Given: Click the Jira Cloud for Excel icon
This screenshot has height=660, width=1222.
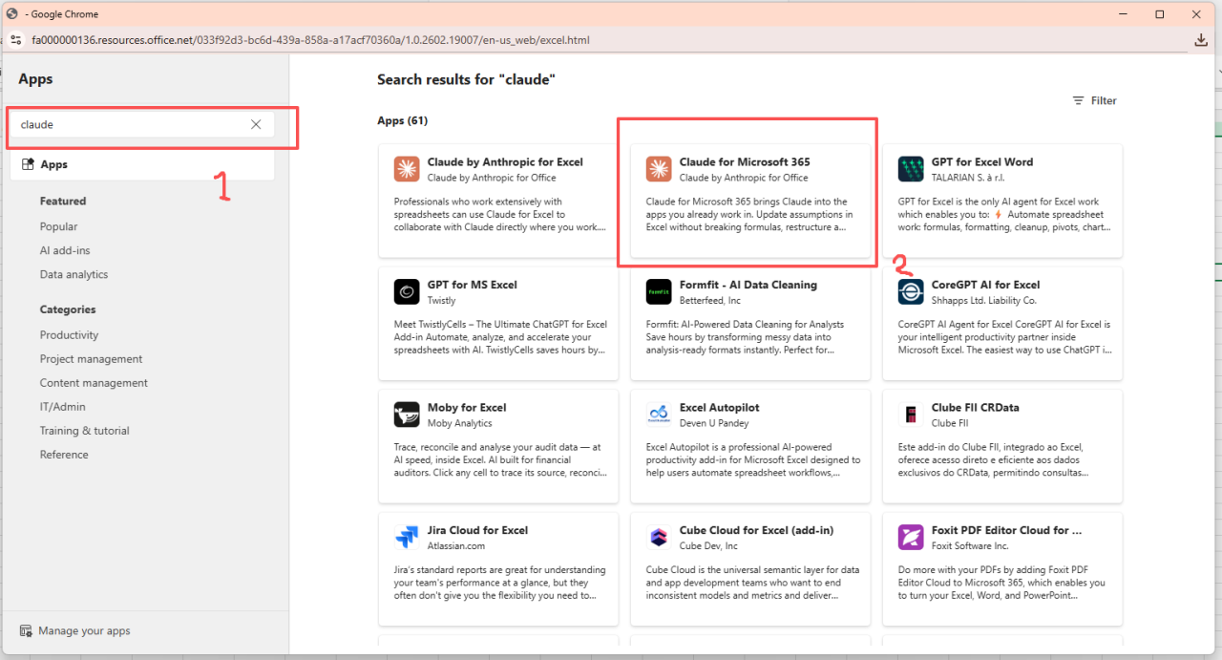Looking at the screenshot, I should pos(407,537).
